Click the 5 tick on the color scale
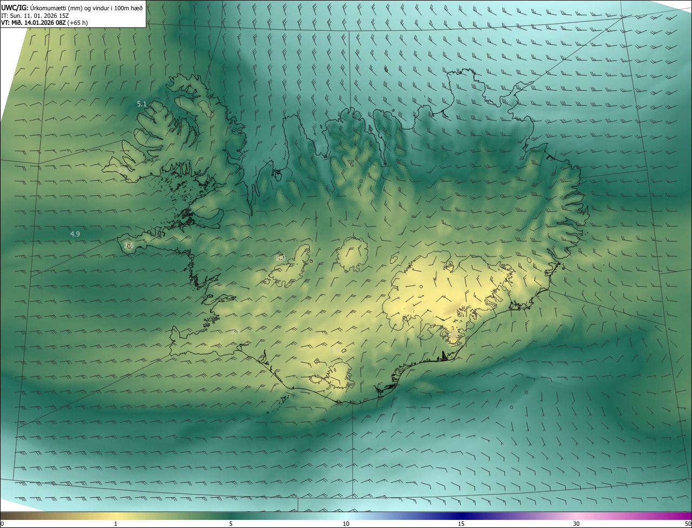 pyautogui.click(x=231, y=524)
